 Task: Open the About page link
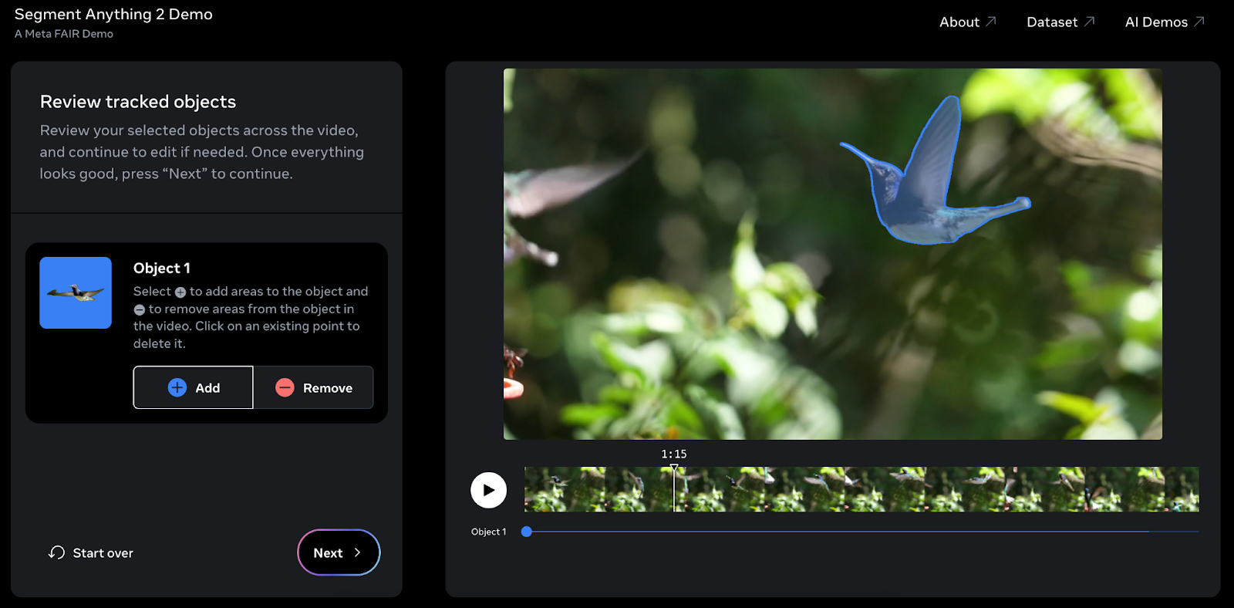[959, 22]
